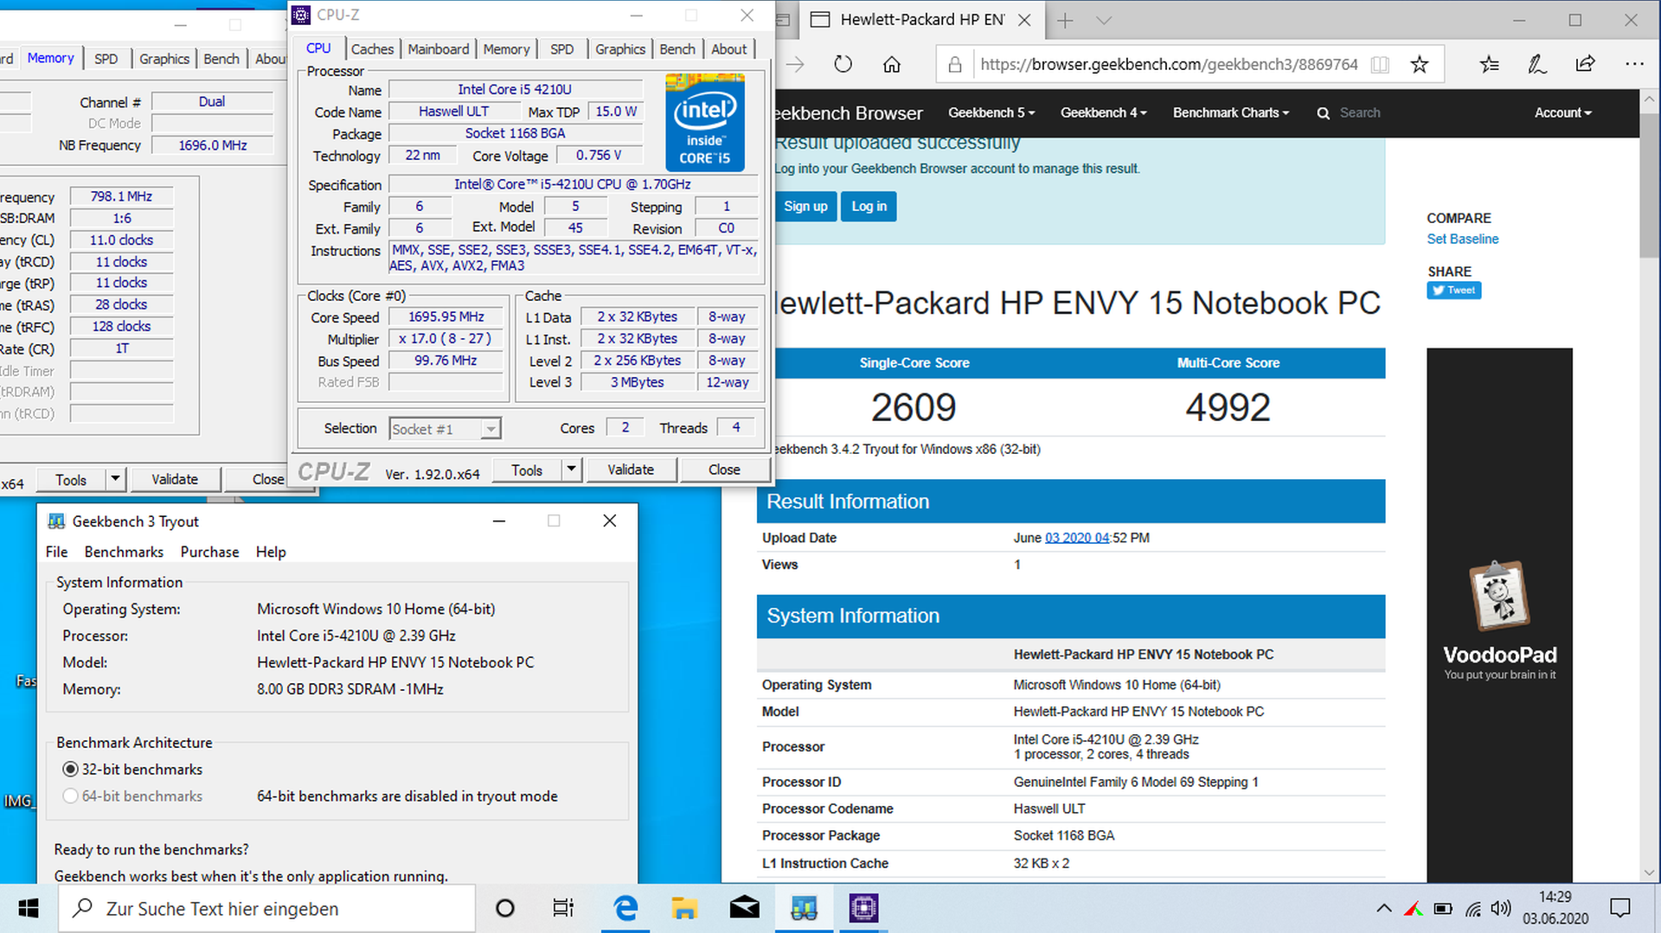Click Close button in front CPU-Z window

pyautogui.click(x=724, y=470)
